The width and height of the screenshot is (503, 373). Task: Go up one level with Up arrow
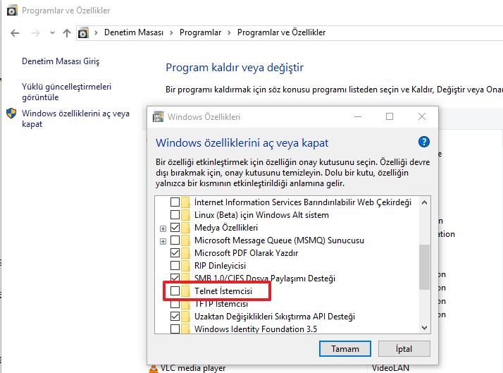click(x=67, y=32)
